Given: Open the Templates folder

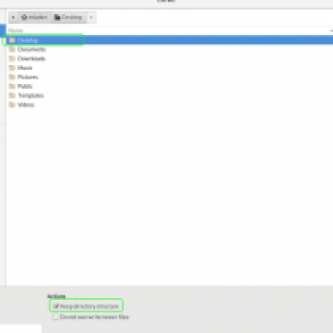Looking at the screenshot, I should click(170, 96).
